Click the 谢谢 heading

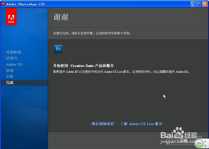(x=61, y=17)
